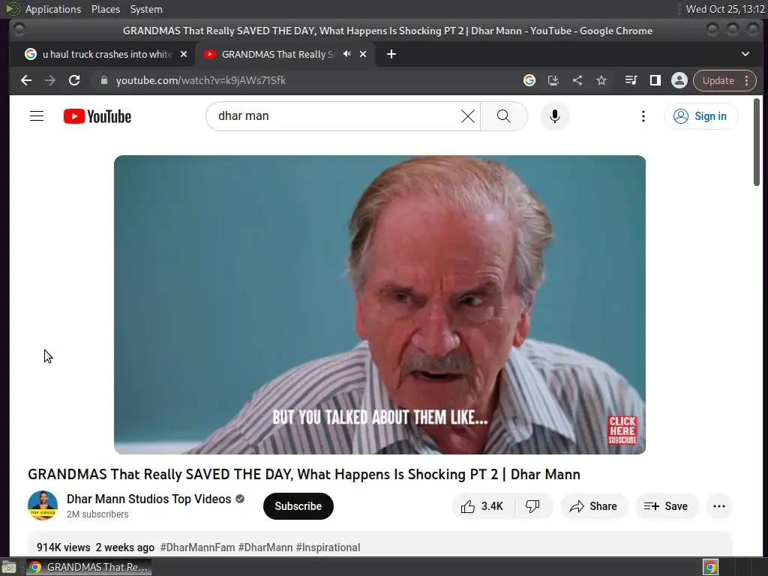
Task: Save video to a playlist
Action: [x=666, y=506]
